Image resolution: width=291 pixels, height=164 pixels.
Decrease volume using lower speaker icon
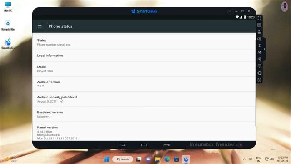click(260, 46)
